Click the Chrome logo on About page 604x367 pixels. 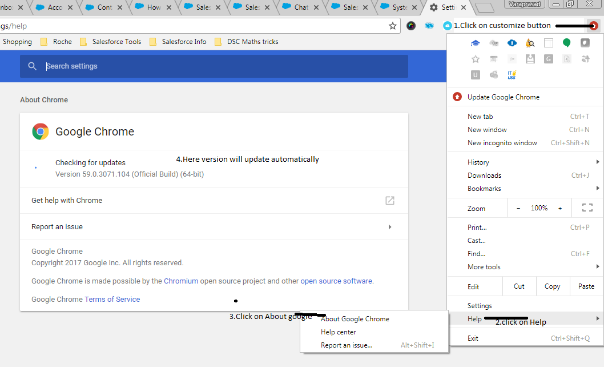point(41,131)
